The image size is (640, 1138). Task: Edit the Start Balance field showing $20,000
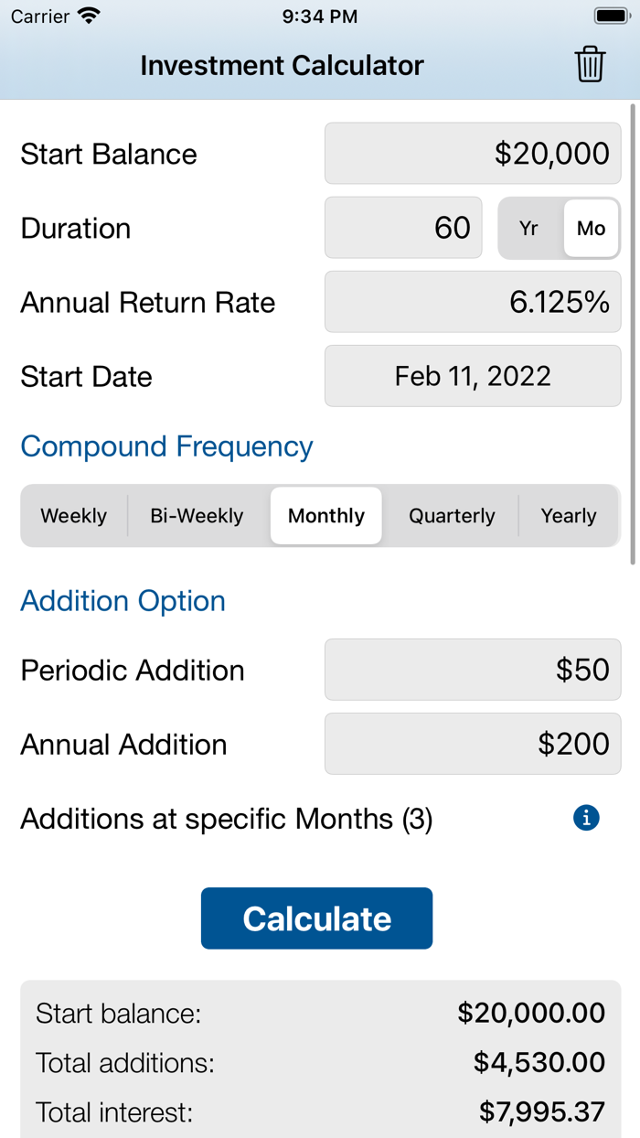pos(472,153)
